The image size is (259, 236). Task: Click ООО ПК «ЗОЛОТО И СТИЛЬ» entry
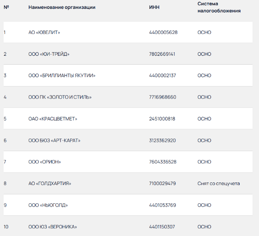pos(60,97)
